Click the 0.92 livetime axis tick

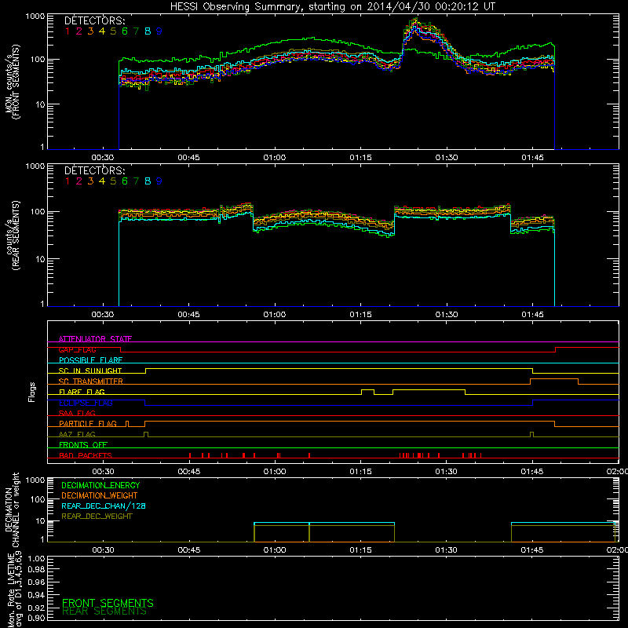point(36,608)
